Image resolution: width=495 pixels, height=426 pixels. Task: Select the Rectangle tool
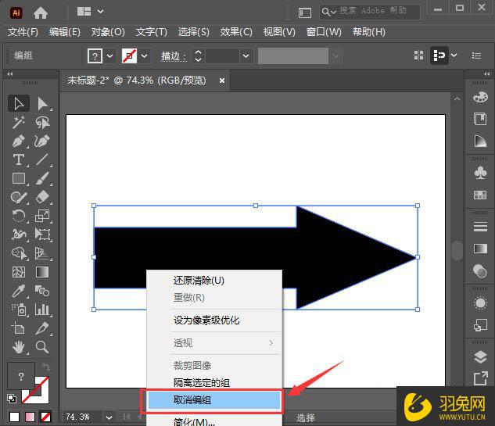pos(19,178)
